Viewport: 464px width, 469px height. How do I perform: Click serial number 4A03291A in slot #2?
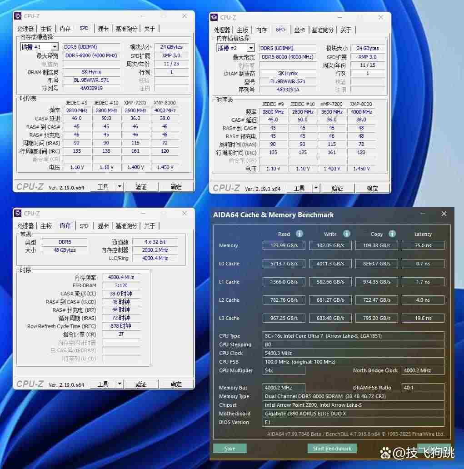pyautogui.click(x=288, y=90)
